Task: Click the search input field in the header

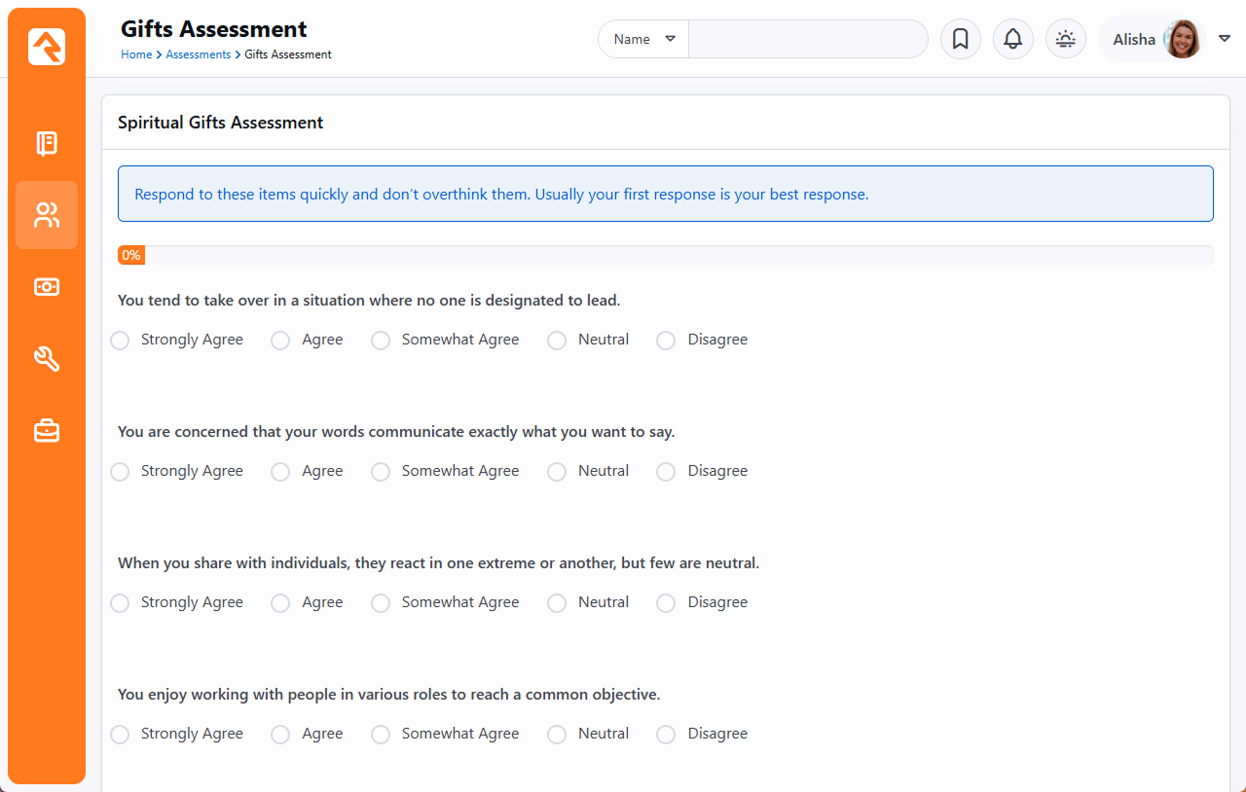Action: click(x=808, y=39)
